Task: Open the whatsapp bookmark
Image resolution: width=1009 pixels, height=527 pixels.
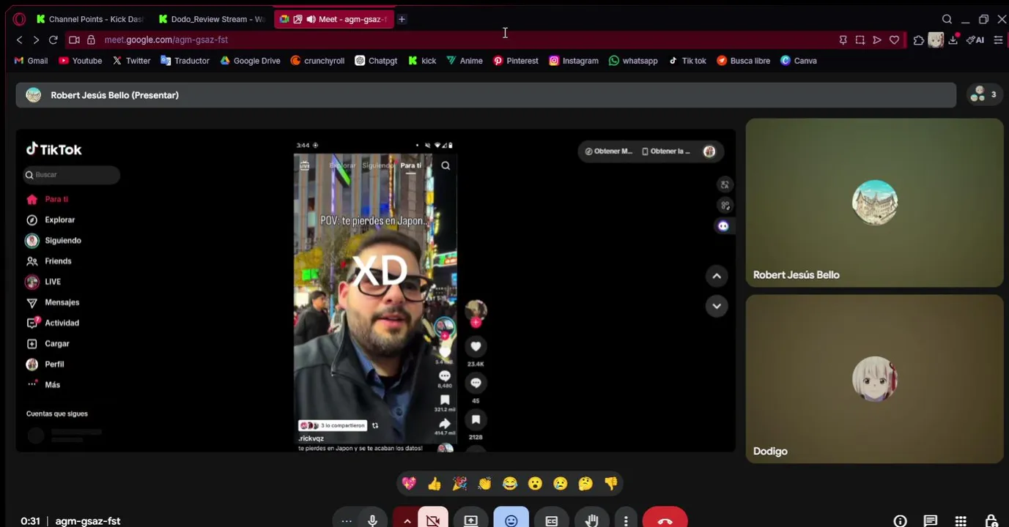Action: click(633, 61)
